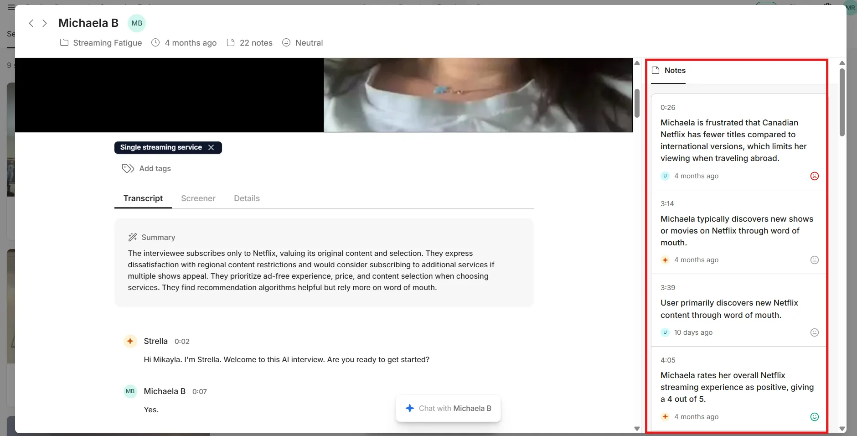Click the clock icon by 4 months ago
This screenshot has width=857, height=436.
[155, 42]
